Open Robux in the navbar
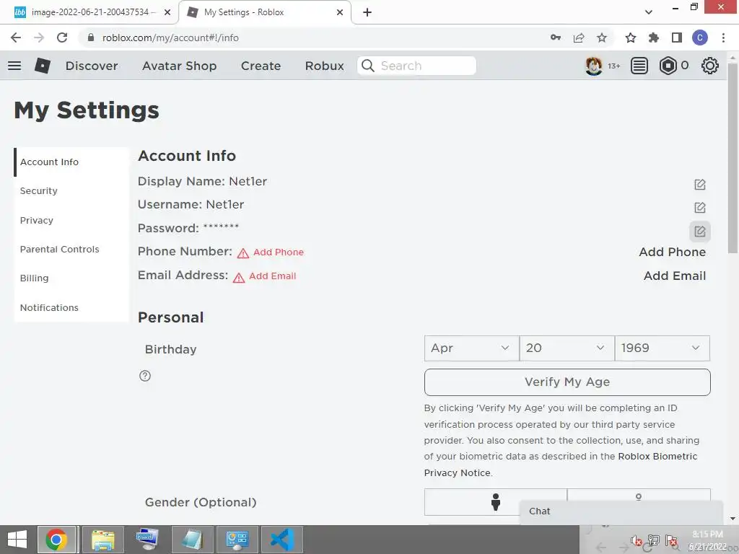The height and width of the screenshot is (554, 739). [324, 66]
